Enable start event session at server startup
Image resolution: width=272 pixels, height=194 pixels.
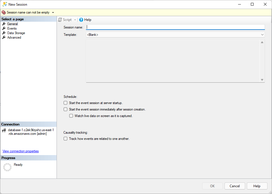[65, 103]
